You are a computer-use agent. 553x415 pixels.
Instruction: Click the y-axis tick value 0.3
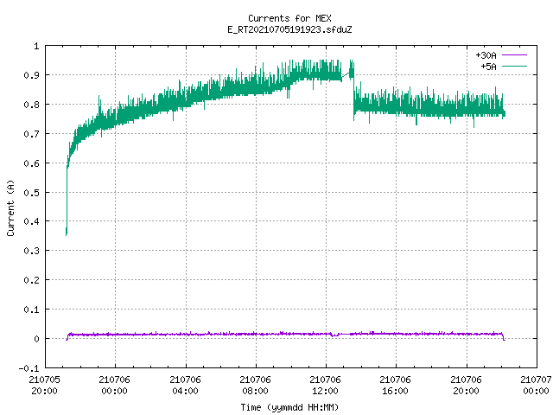click(31, 251)
